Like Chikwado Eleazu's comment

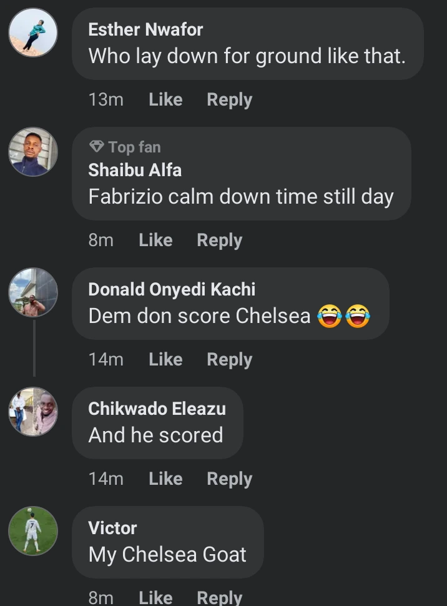(165, 479)
